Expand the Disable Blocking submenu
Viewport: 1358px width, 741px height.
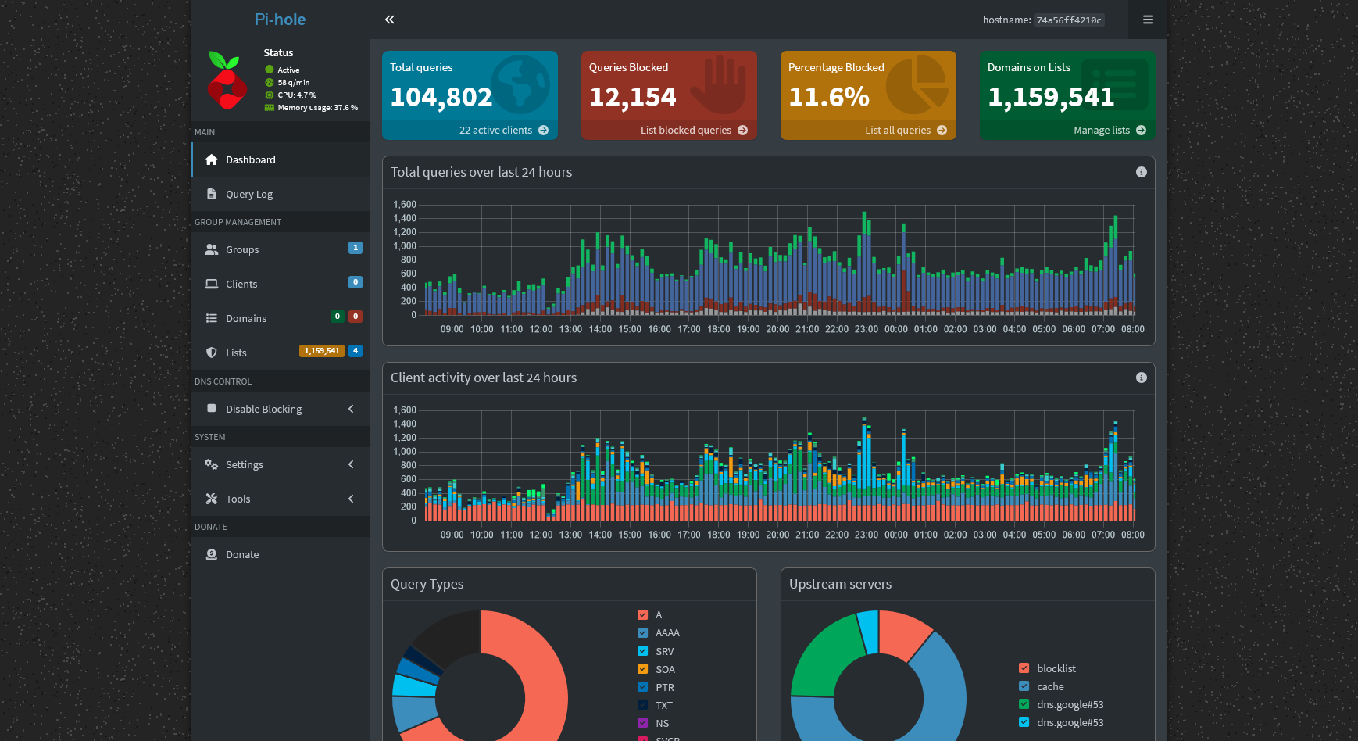[x=281, y=409]
